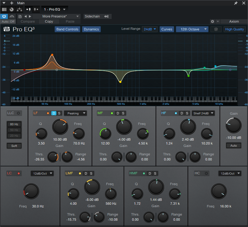Screen dimensions: 248x227
Task: Click the Compare button
Action: click(x=28, y=21)
